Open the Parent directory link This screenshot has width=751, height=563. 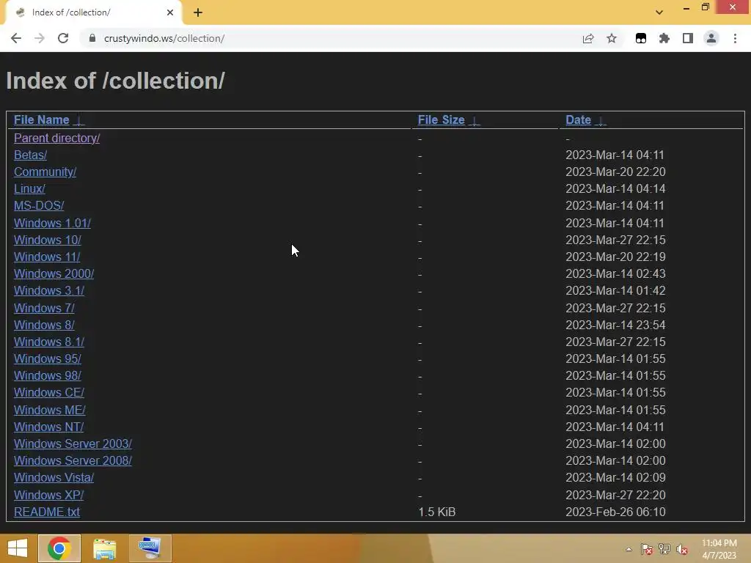click(57, 138)
